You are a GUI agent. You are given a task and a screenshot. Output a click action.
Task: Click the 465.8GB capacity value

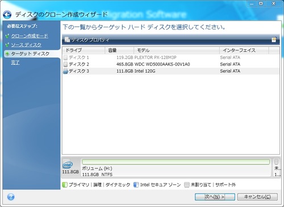click(x=125, y=64)
